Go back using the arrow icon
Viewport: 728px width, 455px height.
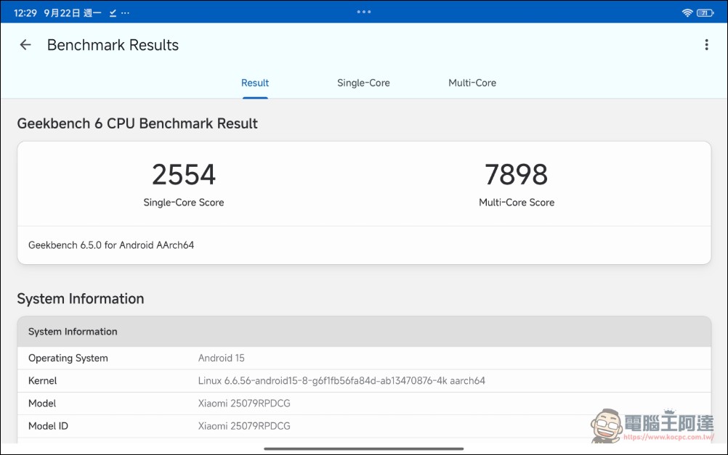tap(25, 44)
